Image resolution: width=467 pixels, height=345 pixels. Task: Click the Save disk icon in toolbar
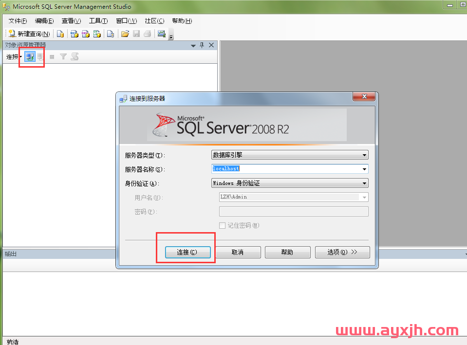136,34
